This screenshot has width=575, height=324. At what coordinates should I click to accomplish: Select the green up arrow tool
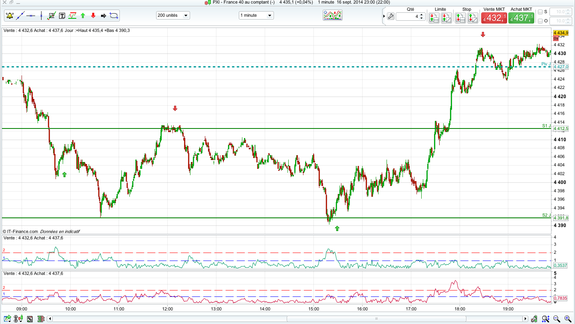tap(83, 16)
